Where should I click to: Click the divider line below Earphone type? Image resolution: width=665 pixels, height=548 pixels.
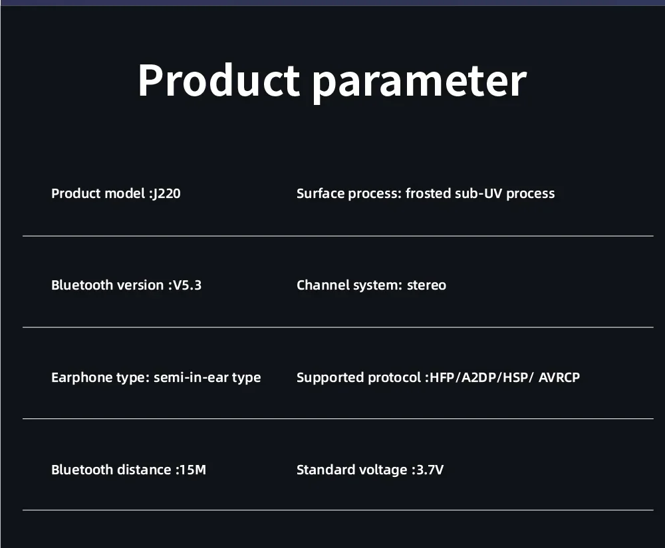click(x=338, y=419)
